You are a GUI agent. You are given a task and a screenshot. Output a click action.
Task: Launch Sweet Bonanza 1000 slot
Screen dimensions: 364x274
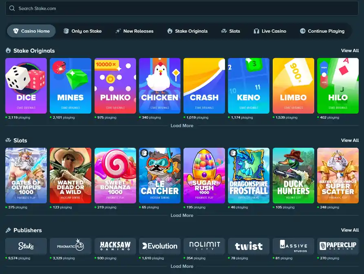pos(115,176)
